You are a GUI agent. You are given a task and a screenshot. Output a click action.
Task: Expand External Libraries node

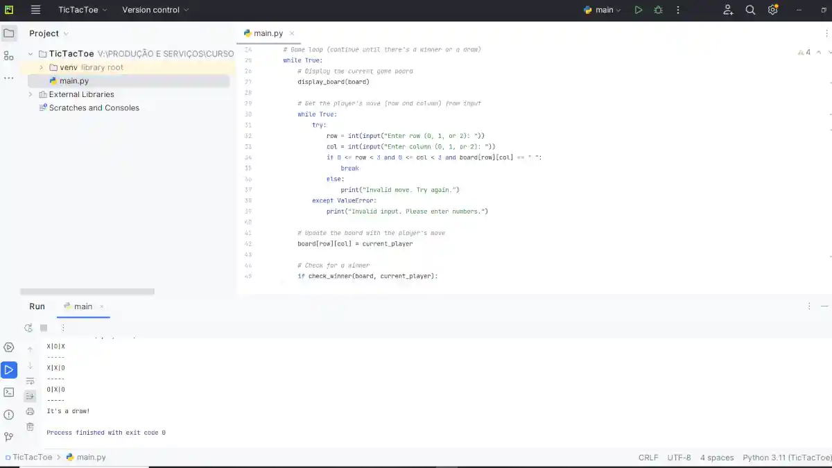(x=31, y=94)
